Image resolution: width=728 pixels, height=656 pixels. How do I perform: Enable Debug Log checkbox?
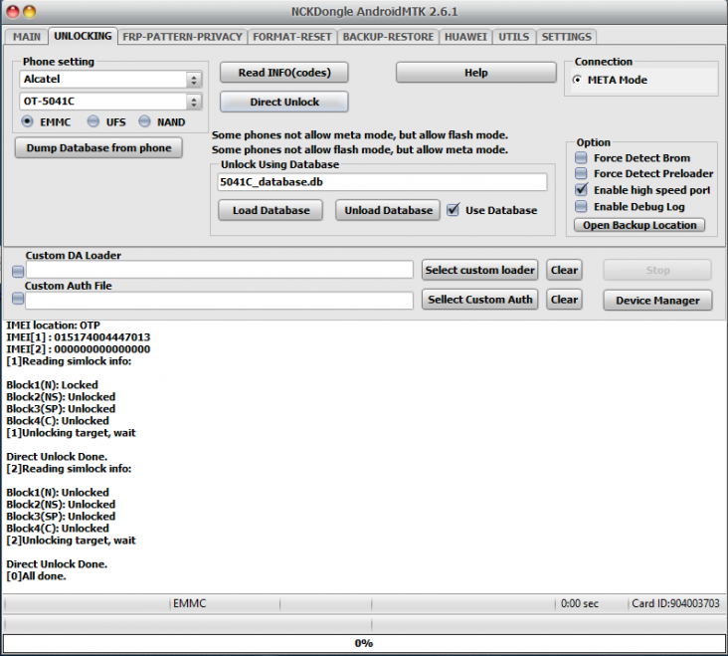[x=581, y=206]
